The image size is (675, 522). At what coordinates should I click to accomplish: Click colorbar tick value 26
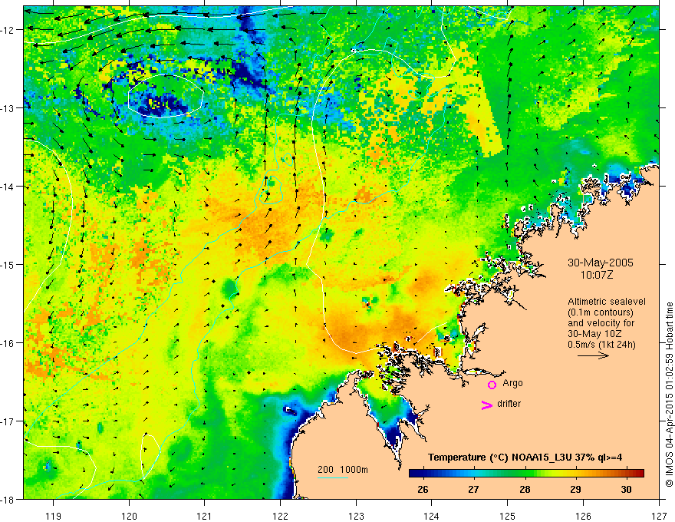(423, 489)
